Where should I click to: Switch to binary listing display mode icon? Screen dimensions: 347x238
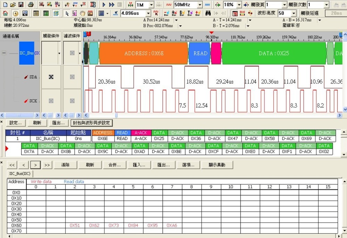46,13
